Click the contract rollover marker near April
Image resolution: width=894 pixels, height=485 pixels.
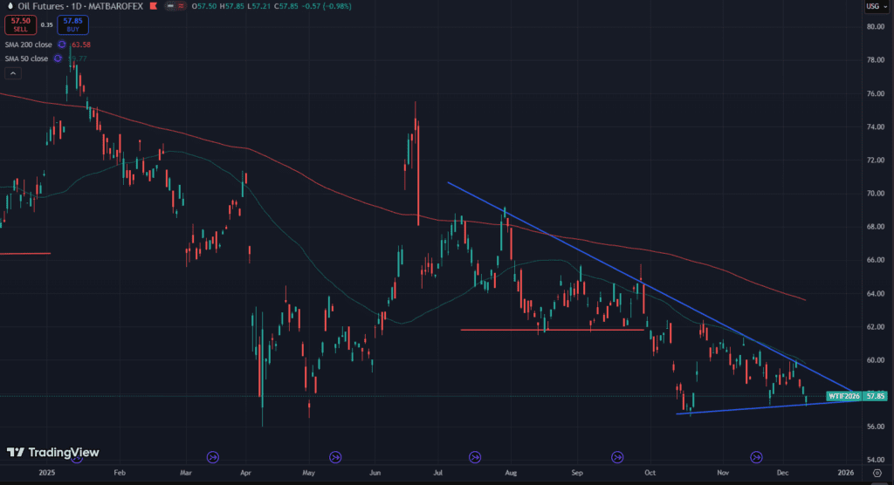[214, 456]
